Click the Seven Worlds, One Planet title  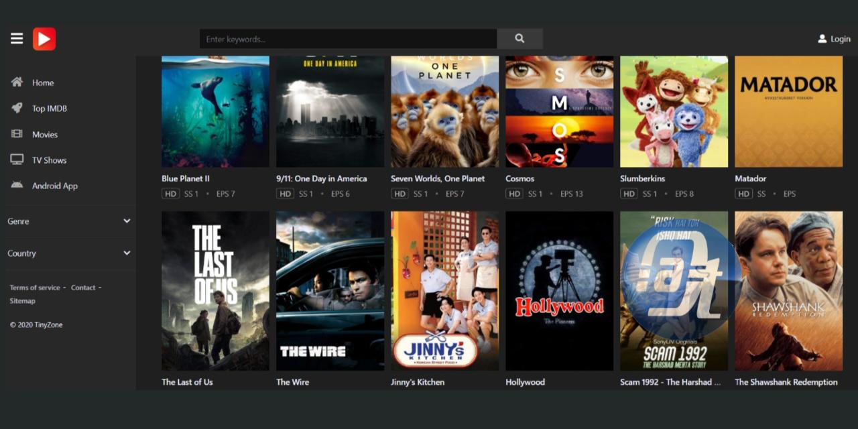(x=438, y=179)
